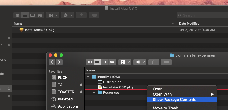Select the Distribution file

pyautogui.click(x=112, y=82)
